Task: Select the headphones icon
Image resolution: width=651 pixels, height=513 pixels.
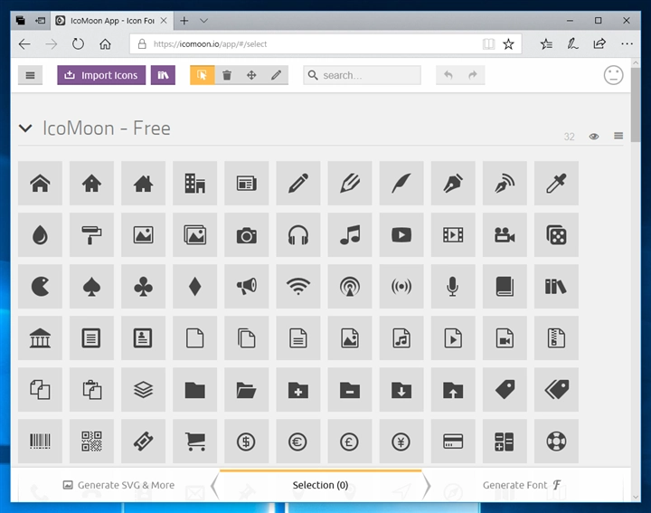Action: tap(298, 234)
